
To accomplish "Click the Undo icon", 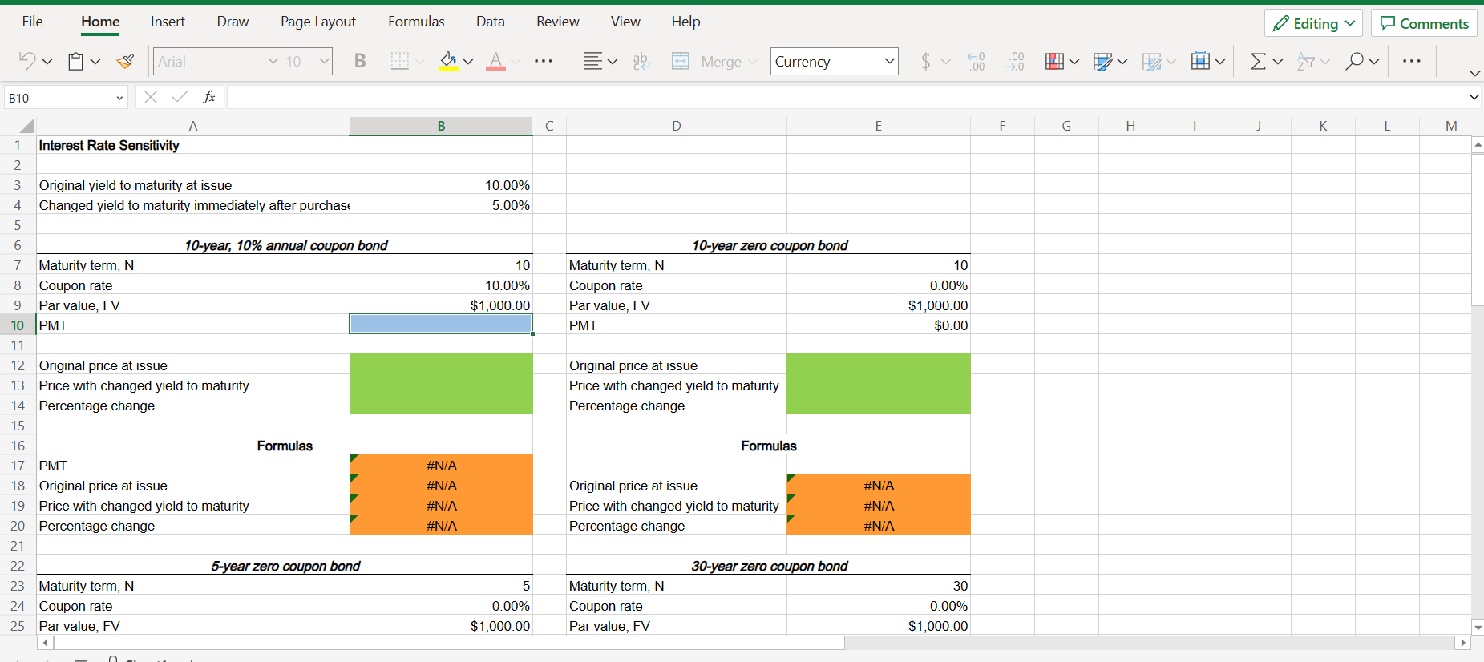I will point(27,61).
